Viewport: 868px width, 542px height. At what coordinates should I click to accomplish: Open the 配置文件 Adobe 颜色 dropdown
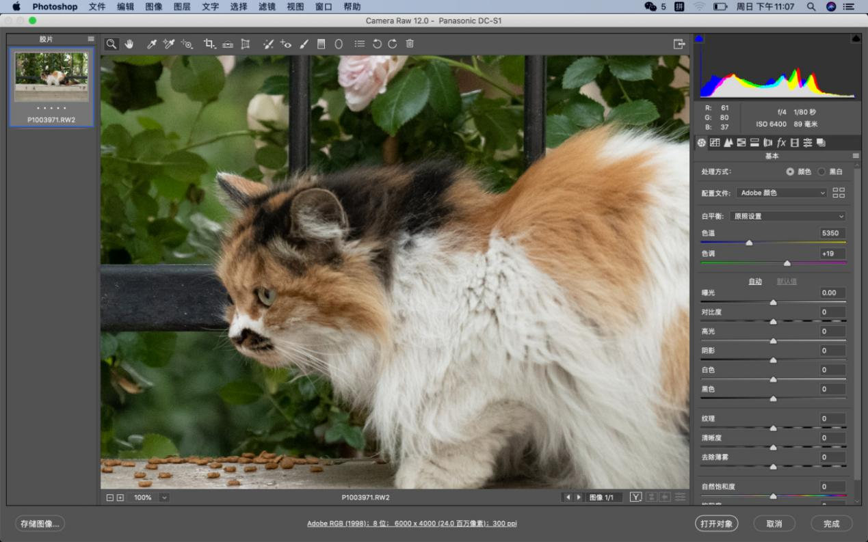pos(782,193)
